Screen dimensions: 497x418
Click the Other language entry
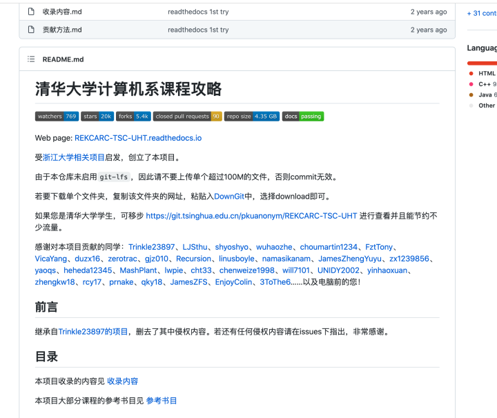coord(483,106)
